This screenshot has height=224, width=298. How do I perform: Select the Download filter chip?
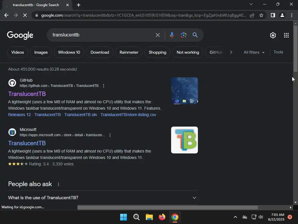(x=100, y=52)
